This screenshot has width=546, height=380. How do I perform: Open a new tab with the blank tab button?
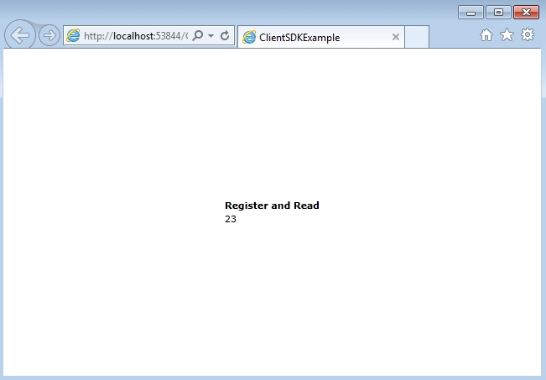click(x=417, y=37)
